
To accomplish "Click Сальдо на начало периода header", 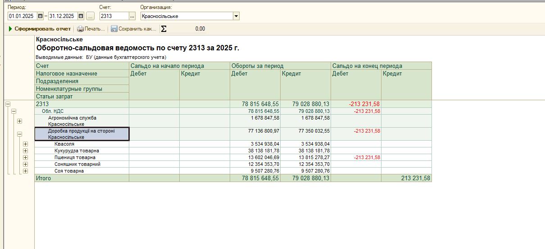I will (x=179, y=66).
